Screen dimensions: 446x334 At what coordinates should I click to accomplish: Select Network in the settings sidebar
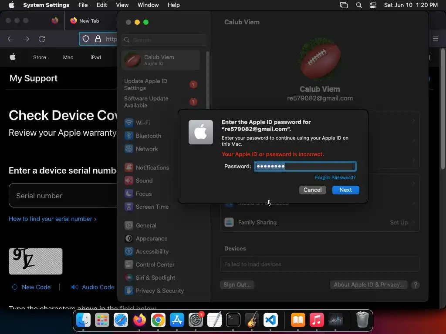142,149
